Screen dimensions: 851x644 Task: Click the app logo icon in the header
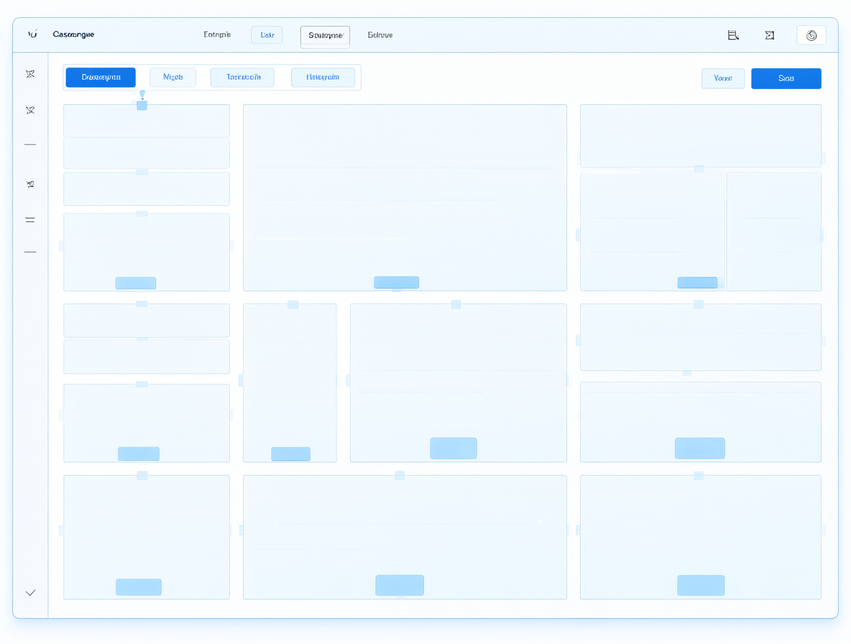(x=32, y=34)
